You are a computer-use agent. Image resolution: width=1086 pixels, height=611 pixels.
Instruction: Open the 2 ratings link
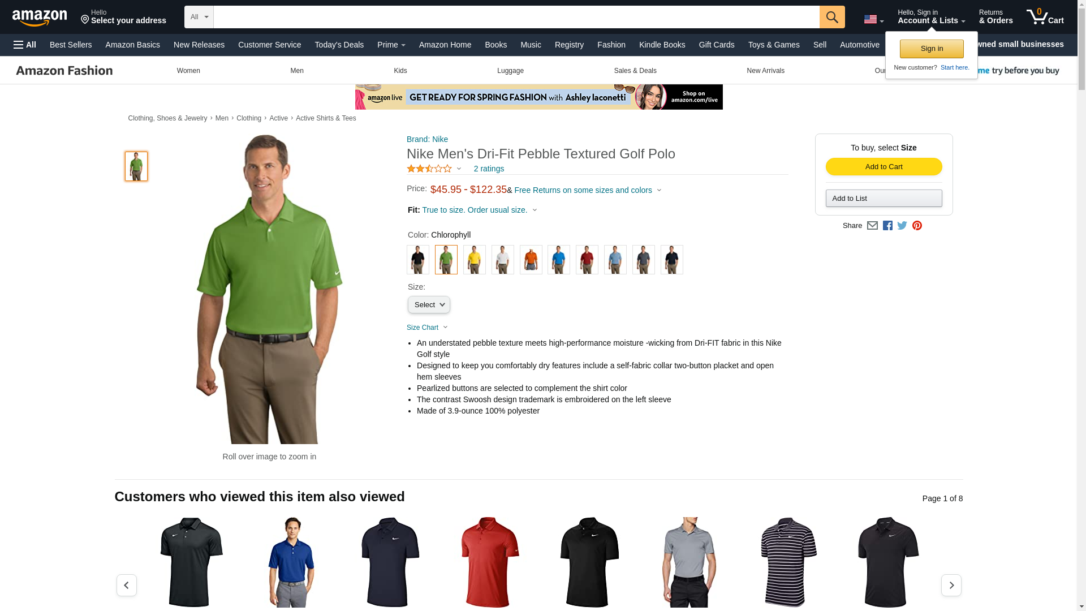point(489,169)
